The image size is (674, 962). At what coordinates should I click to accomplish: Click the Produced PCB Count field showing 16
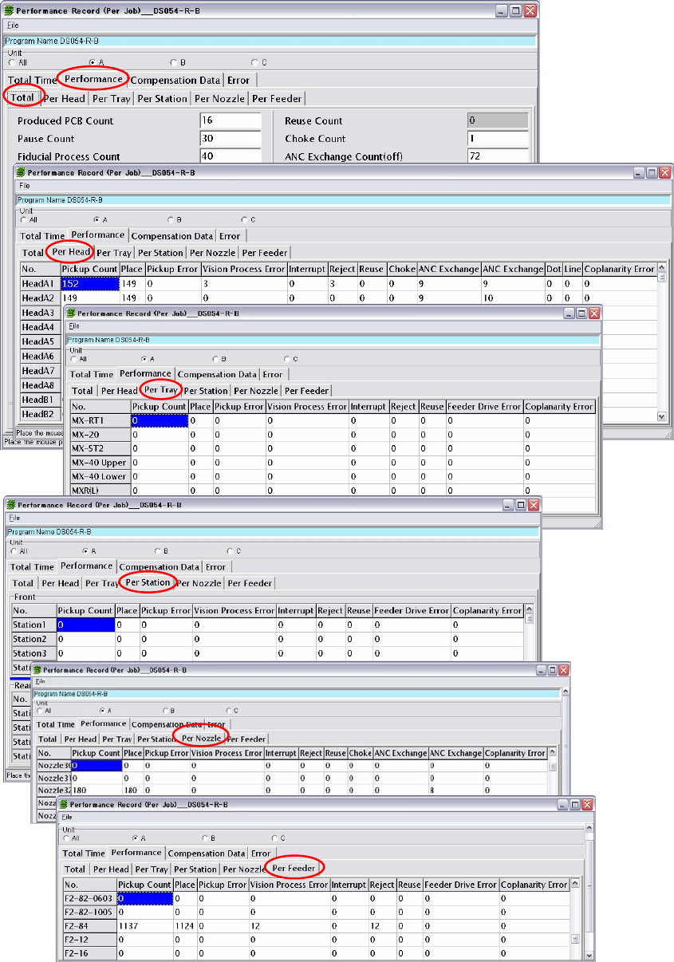[x=231, y=120]
